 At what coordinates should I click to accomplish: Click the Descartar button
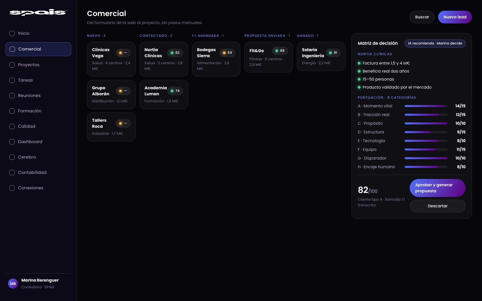tap(437, 206)
